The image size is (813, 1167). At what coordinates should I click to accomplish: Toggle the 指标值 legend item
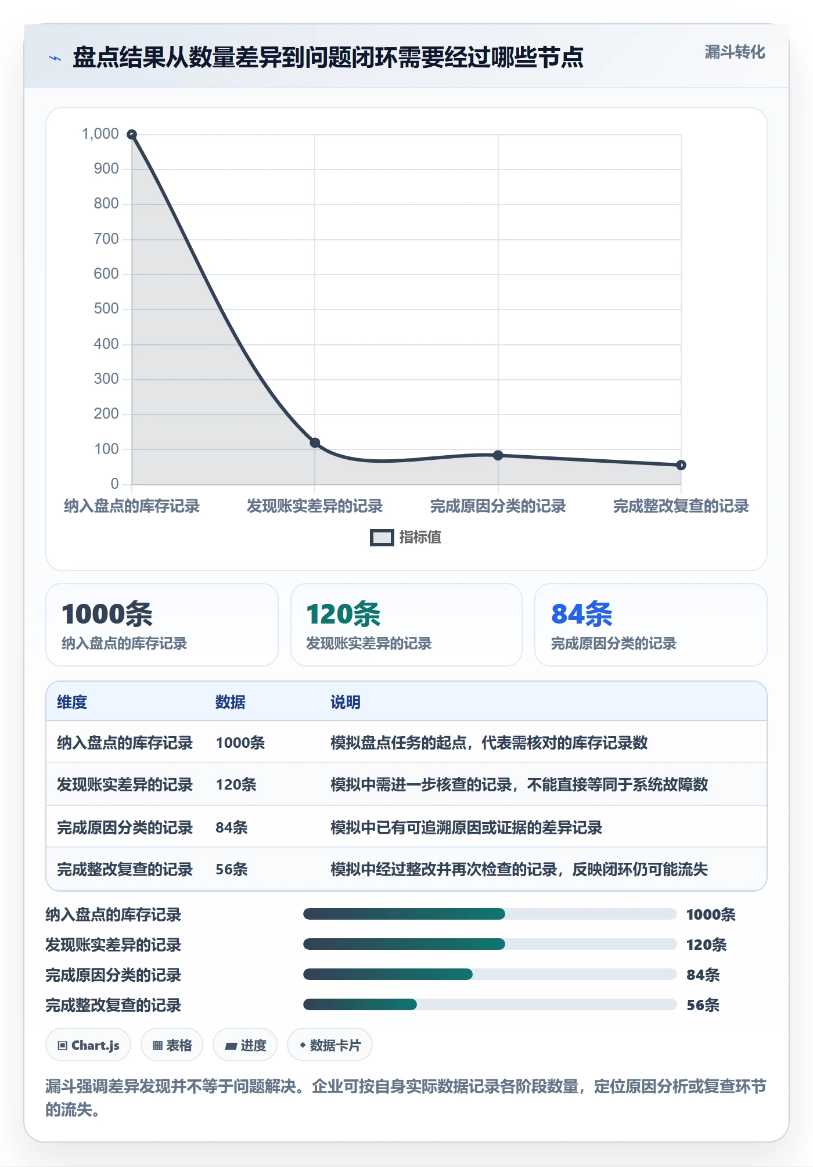pos(405,537)
